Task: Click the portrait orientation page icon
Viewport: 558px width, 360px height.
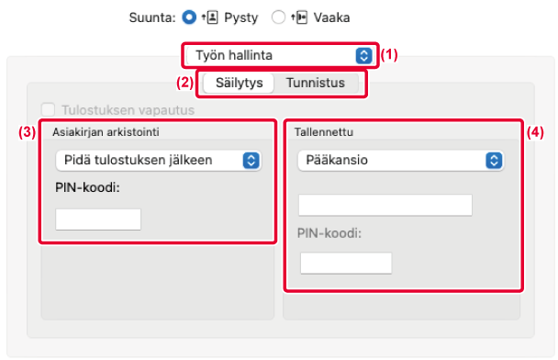Action: tap(210, 17)
